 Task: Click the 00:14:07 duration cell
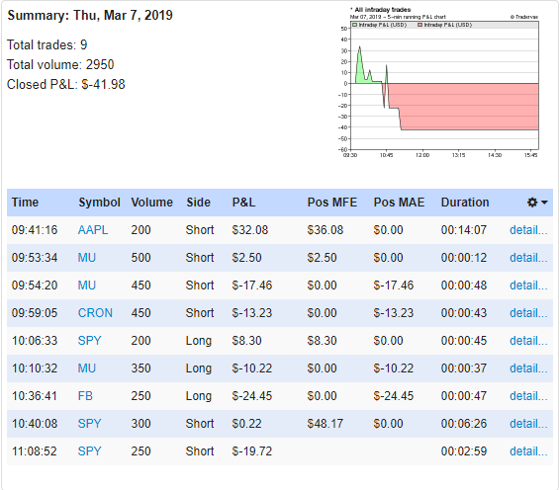(464, 230)
